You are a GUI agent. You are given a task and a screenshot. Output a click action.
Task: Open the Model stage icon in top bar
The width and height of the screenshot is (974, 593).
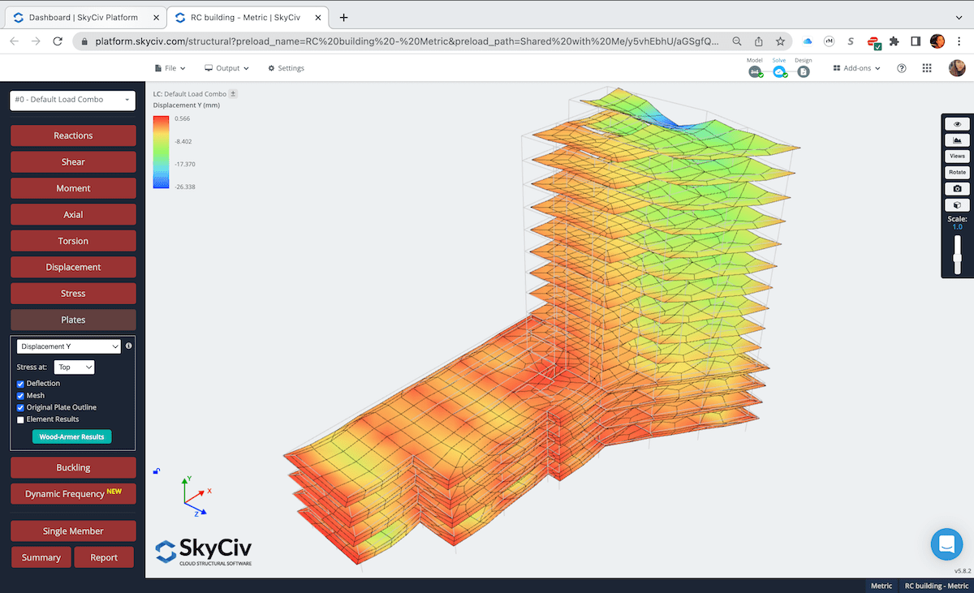tap(754, 71)
